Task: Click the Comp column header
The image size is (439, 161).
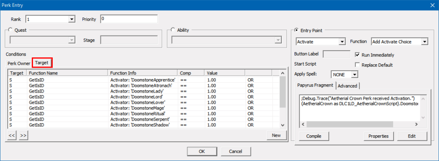Action: (x=191, y=73)
